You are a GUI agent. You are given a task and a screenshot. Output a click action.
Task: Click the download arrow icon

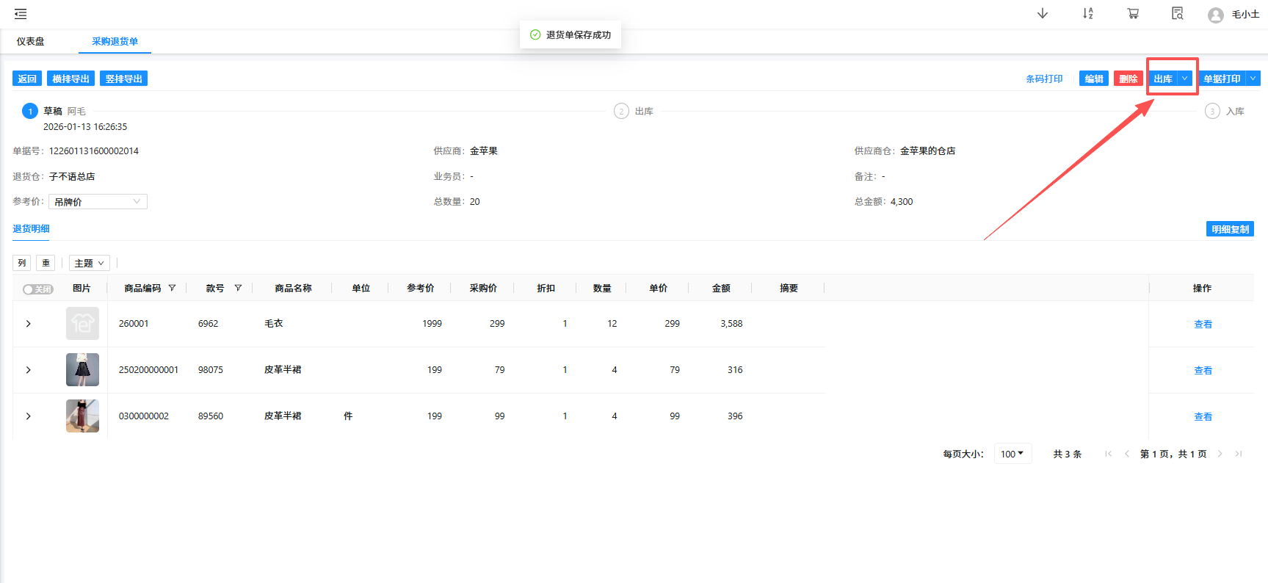click(1042, 14)
